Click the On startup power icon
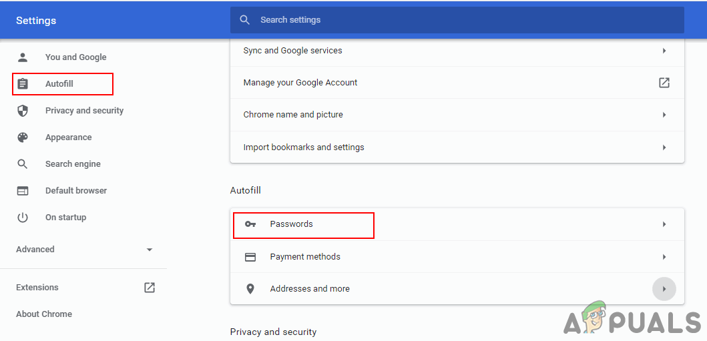Image resolution: width=707 pixels, height=341 pixels. click(23, 218)
